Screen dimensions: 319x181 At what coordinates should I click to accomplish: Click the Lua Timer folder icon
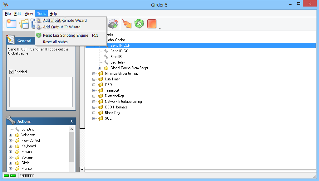pyautogui.click(x=101, y=79)
